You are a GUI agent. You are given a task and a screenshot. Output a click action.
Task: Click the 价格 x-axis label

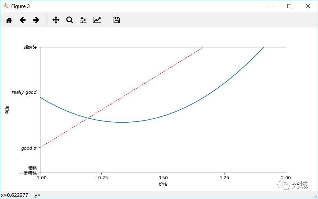[163, 184]
